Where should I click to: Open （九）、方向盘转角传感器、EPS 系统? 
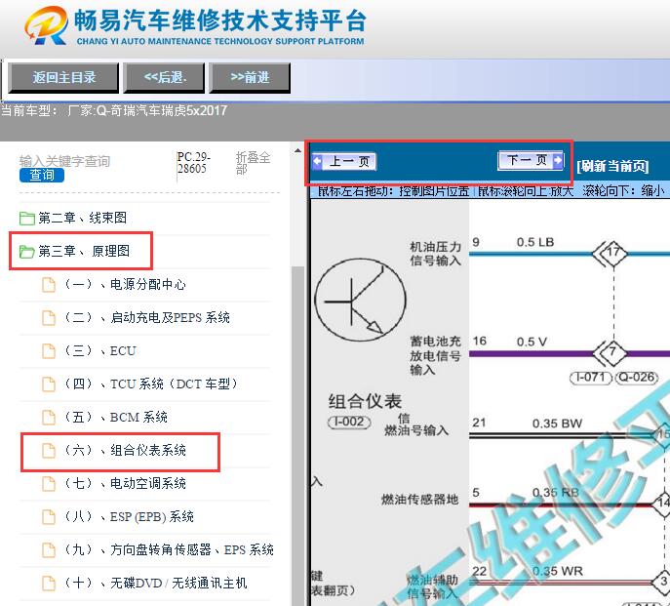click(169, 549)
